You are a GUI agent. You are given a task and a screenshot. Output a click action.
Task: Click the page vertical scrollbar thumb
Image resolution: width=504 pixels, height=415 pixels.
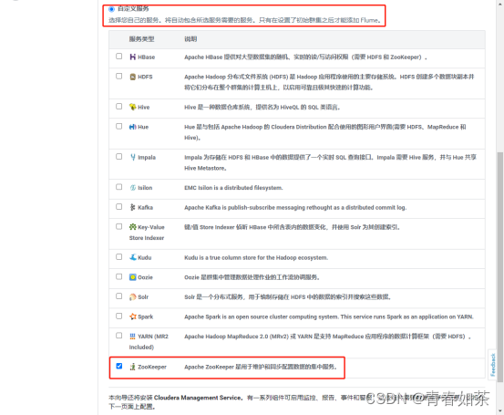point(499,267)
